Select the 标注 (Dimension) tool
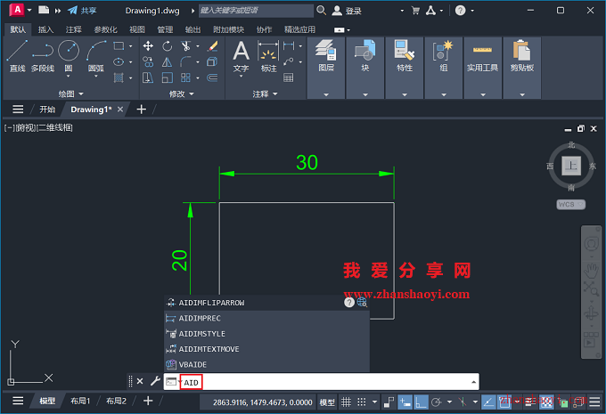606x414 pixels. [x=268, y=57]
